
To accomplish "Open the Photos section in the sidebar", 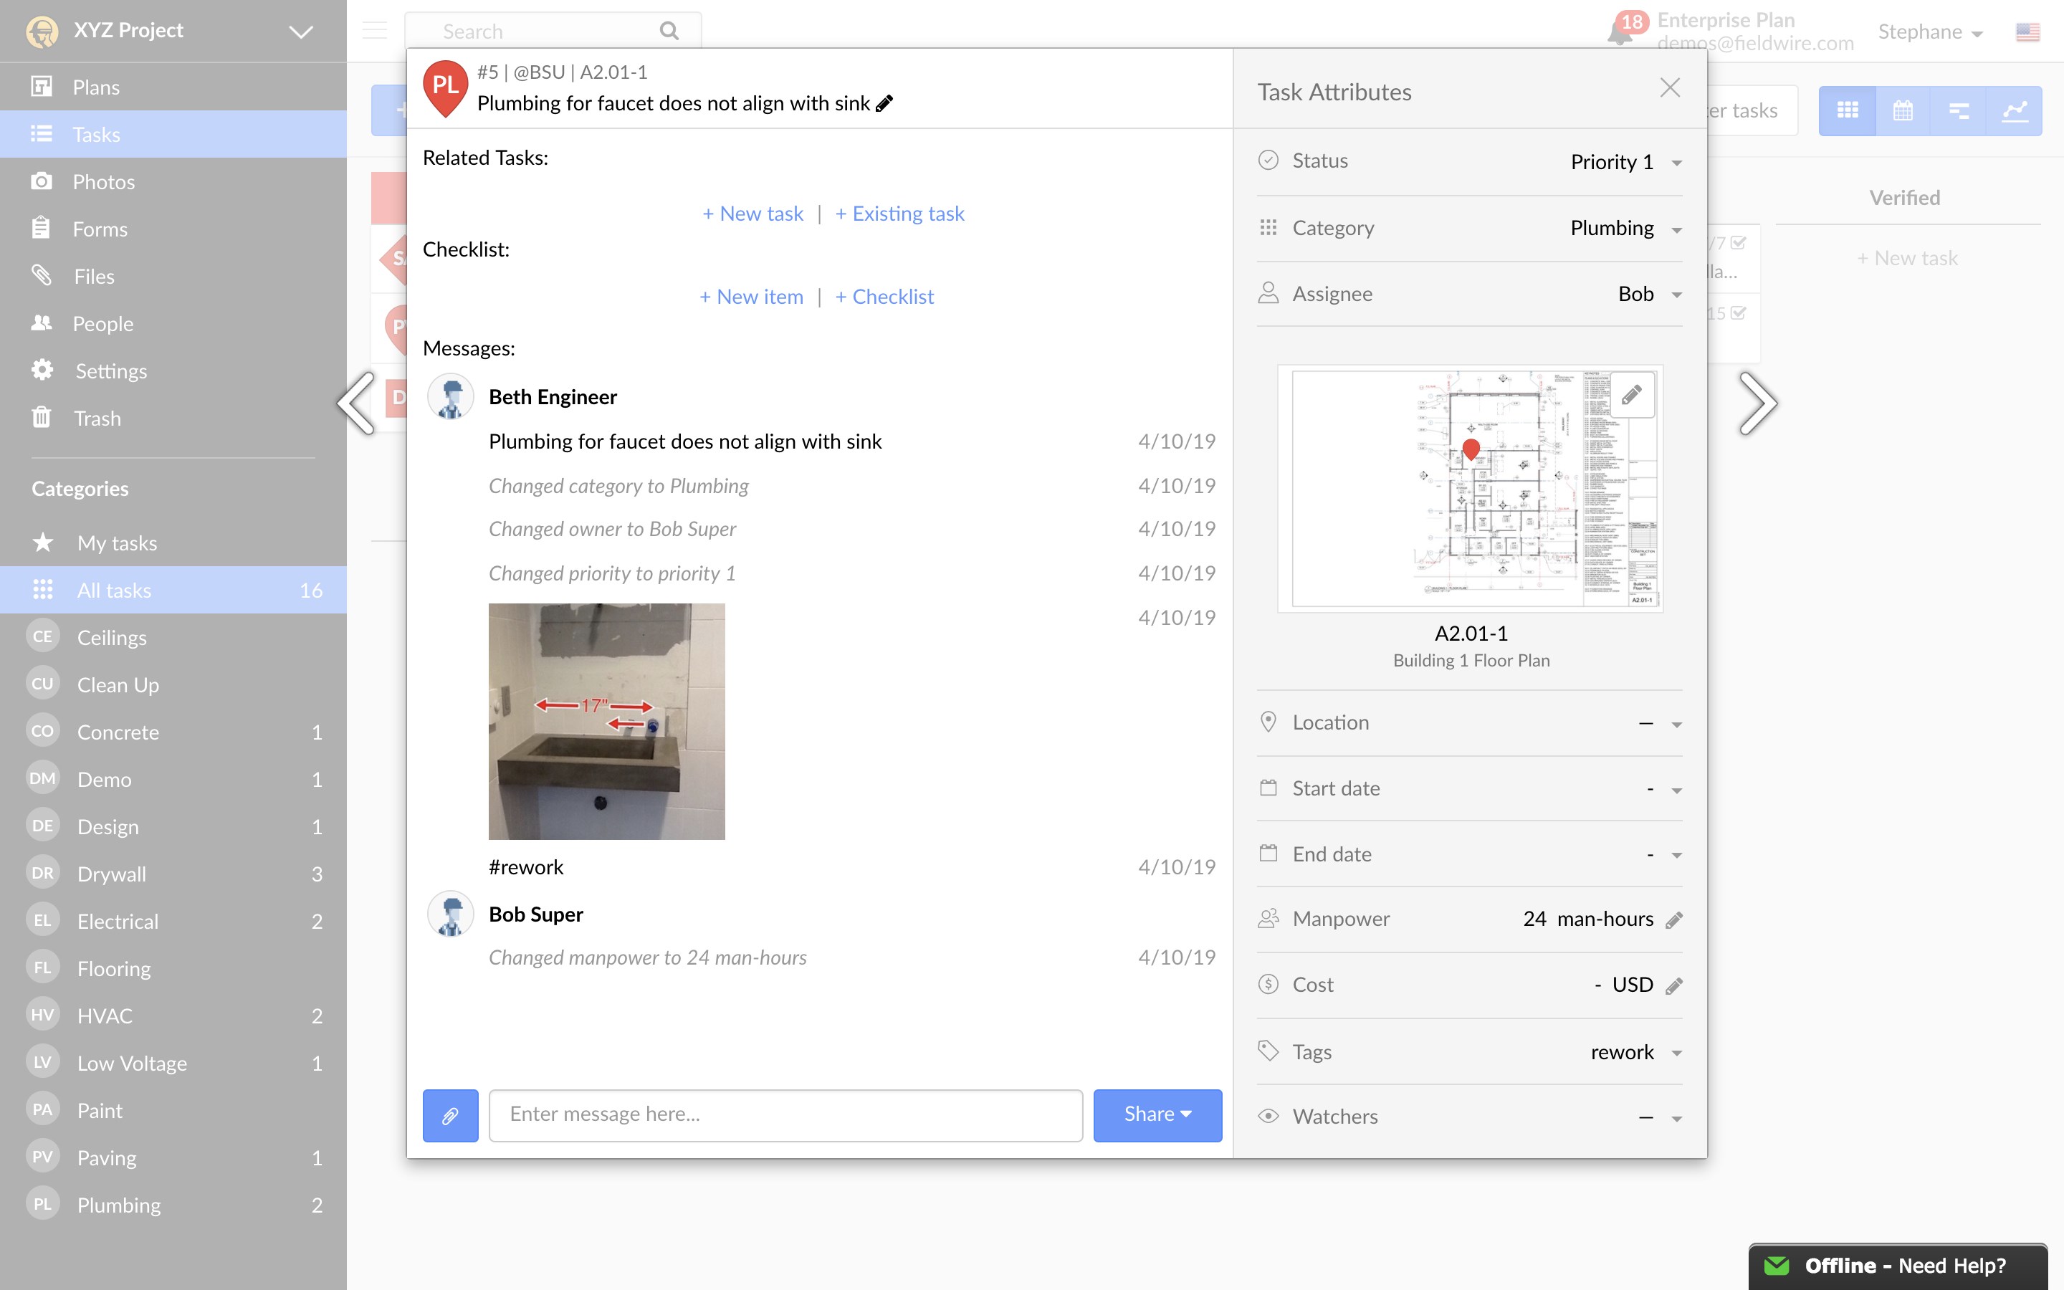I will [x=104, y=181].
